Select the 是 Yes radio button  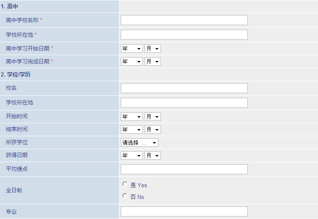pyautogui.click(x=125, y=184)
